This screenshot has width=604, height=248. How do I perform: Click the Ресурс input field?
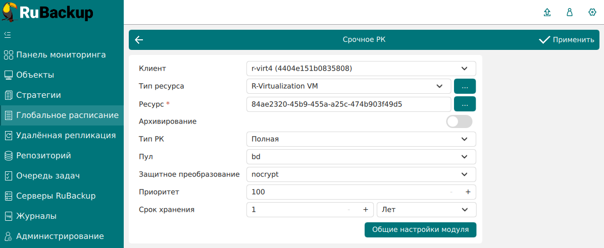tap(348, 104)
